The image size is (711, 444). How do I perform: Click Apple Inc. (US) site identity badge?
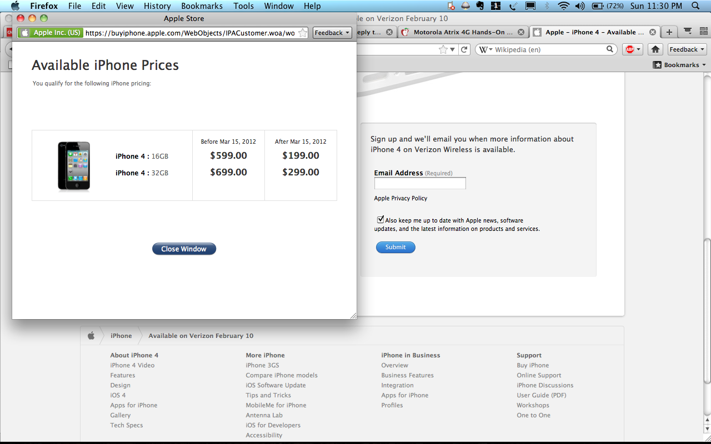coord(51,33)
